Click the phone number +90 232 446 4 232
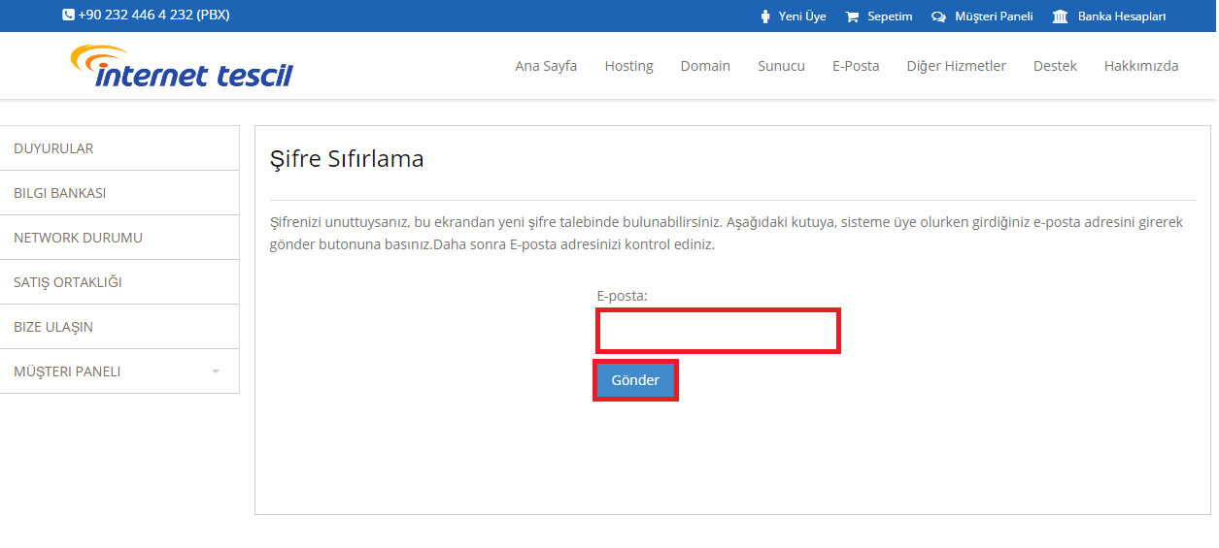 [x=136, y=16]
